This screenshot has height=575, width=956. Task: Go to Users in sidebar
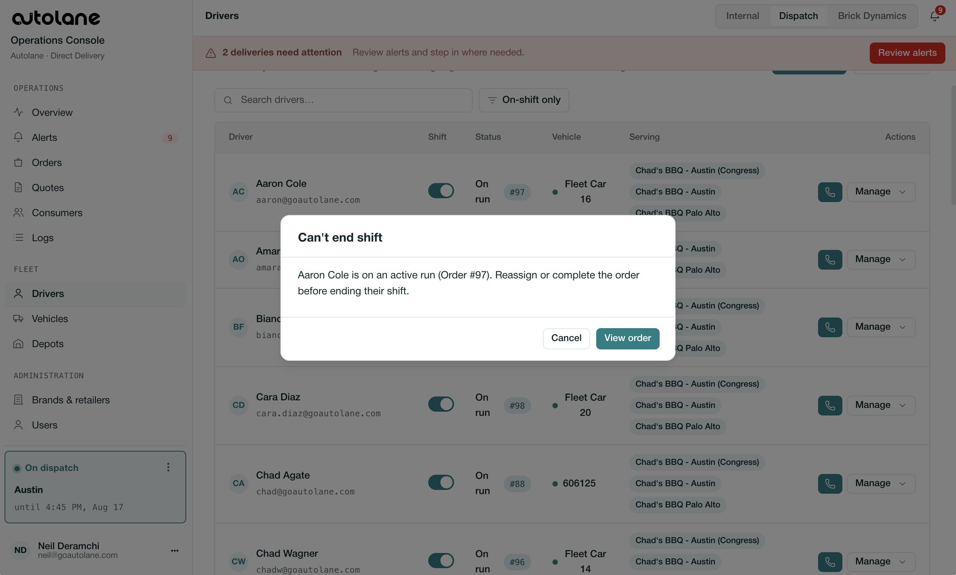[95, 425]
